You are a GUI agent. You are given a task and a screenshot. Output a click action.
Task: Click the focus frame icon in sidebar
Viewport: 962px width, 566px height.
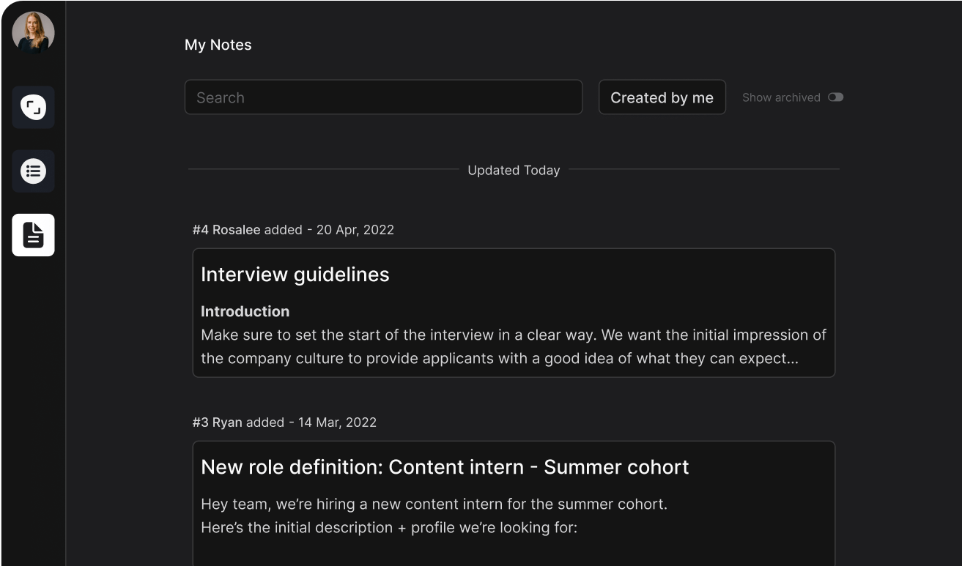click(33, 108)
